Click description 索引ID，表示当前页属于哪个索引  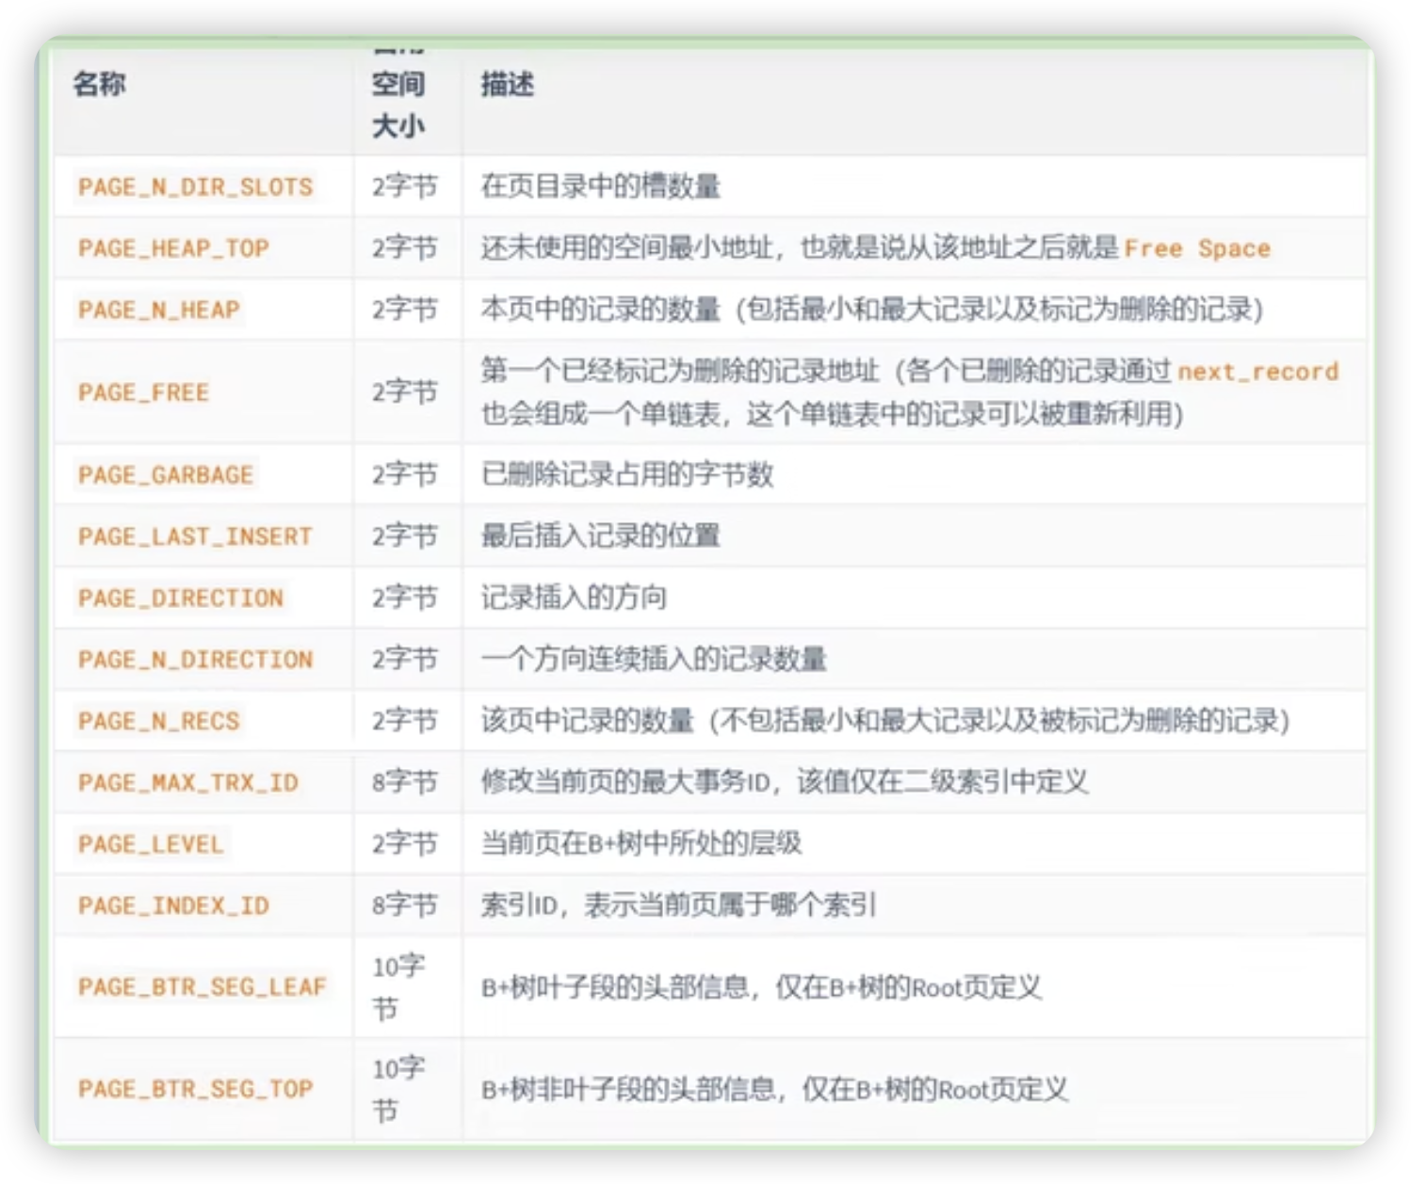[x=679, y=905]
